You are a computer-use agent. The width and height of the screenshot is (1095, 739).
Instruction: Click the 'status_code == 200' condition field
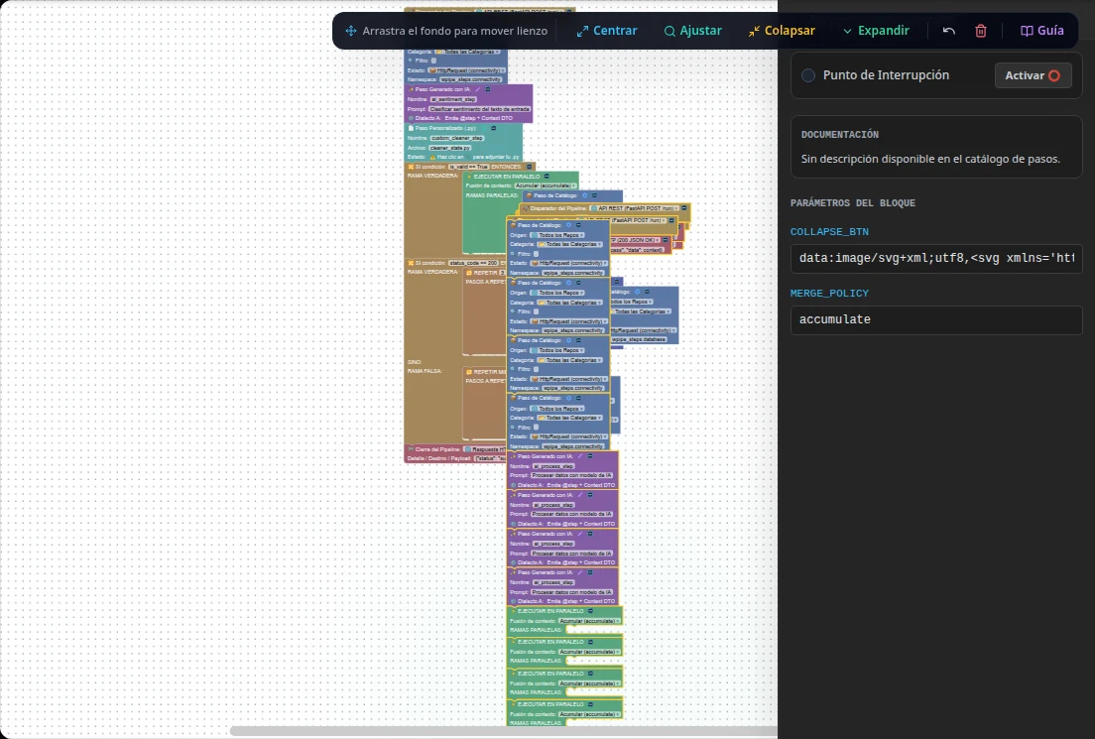473,263
